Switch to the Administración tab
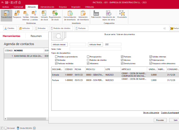 [x=47, y=7]
